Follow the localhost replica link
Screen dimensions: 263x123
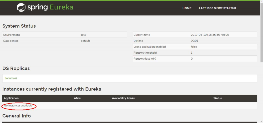[11, 78]
